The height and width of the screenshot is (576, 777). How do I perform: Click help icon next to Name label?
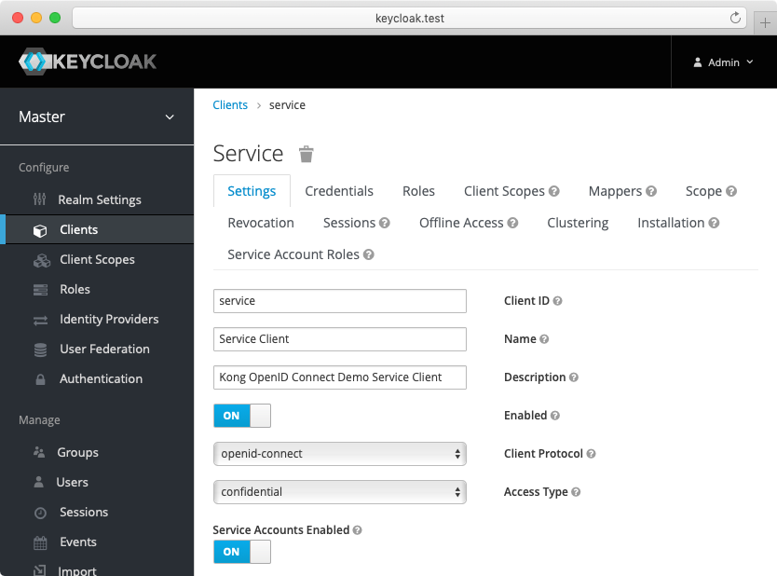(x=544, y=339)
